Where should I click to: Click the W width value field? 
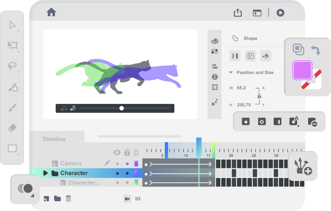(241, 88)
